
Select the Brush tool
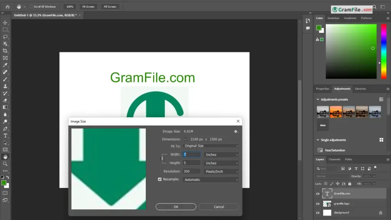click(5, 79)
